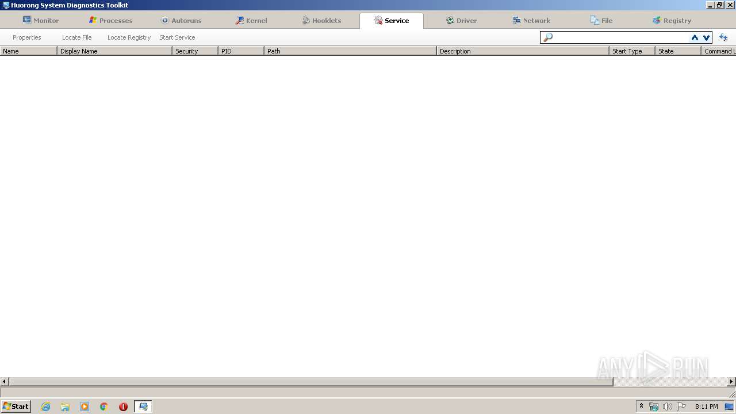736x414 pixels.
Task: Sort by the Command Line column header
Action: (719, 51)
